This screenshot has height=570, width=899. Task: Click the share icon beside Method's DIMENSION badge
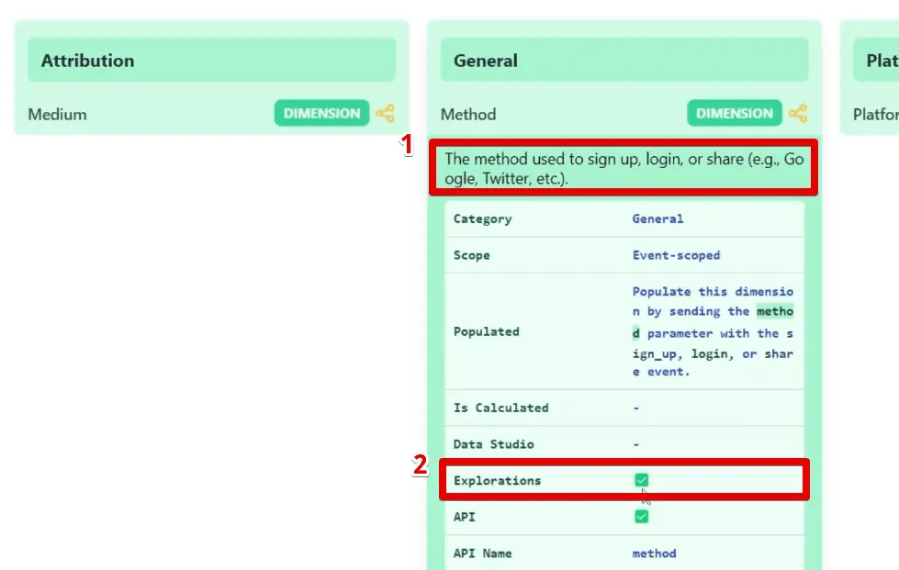(x=800, y=113)
